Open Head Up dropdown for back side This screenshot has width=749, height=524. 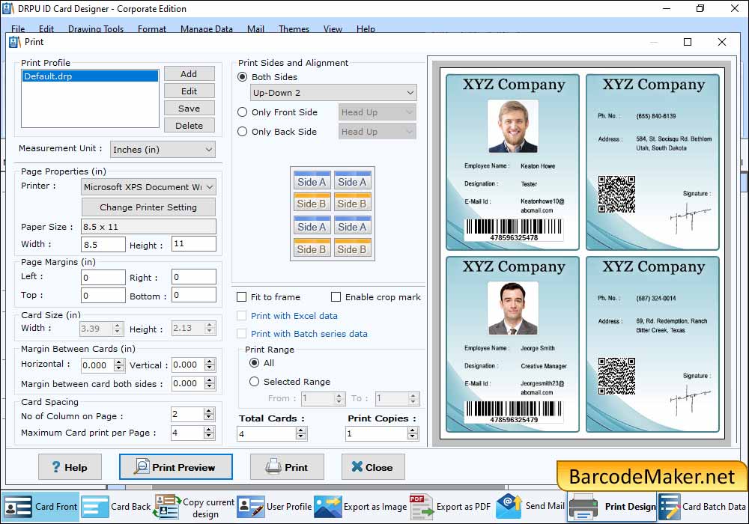click(x=377, y=132)
